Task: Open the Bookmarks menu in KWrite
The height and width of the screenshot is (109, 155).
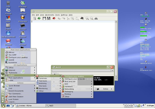Action: 50,15
